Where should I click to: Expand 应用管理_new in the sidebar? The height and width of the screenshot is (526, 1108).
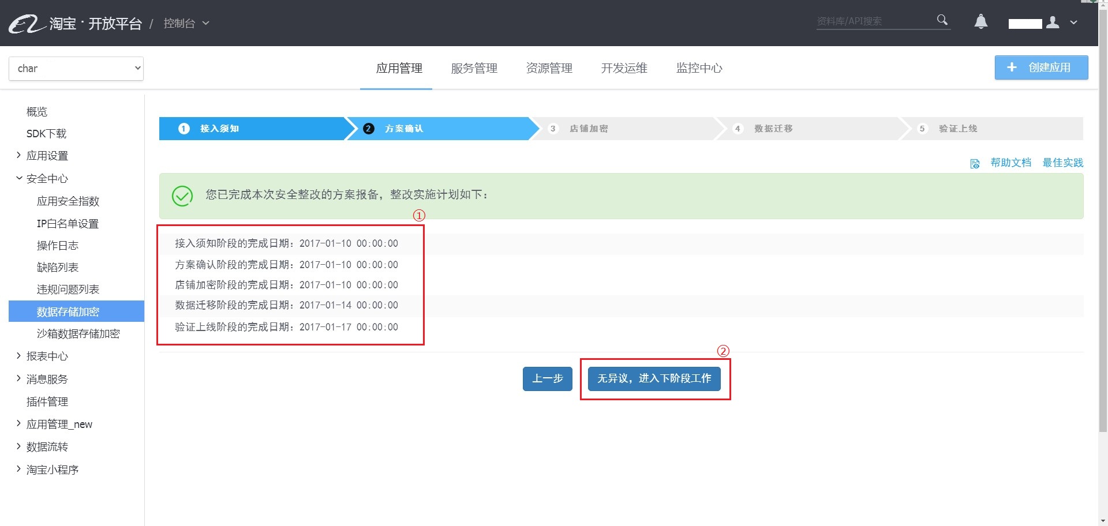coord(18,424)
